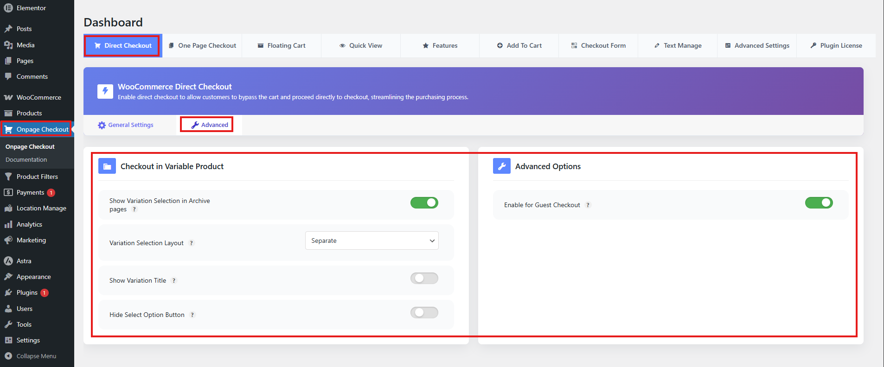Turn off Enable for Guest Checkout
Viewport: 884px width, 367px height.
[819, 203]
